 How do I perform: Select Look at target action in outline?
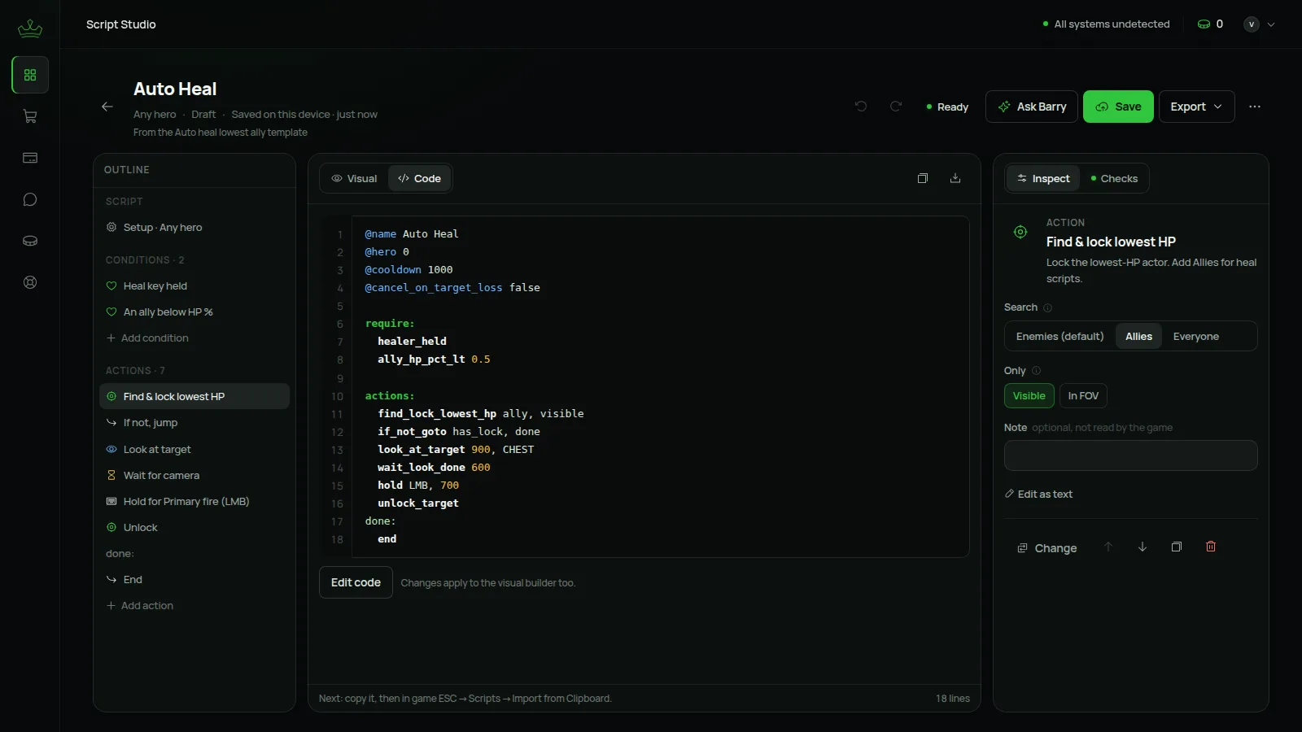pos(194,449)
